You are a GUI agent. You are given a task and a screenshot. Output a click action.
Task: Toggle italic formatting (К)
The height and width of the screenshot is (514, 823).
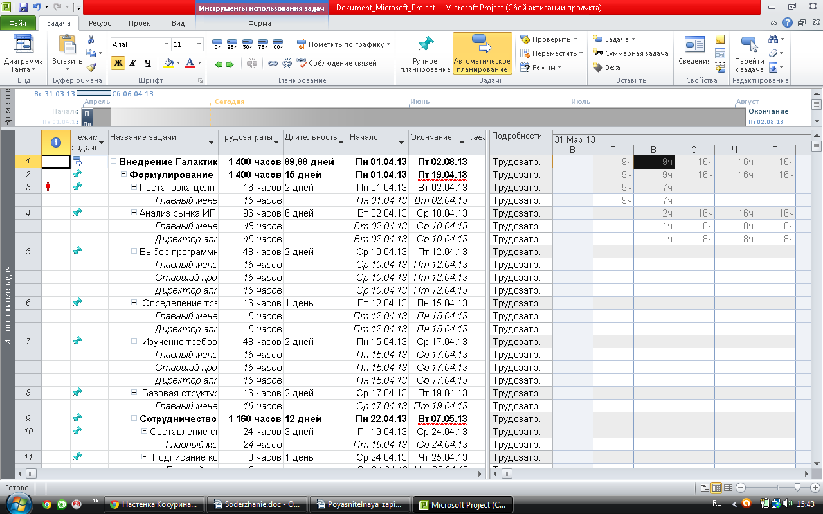click(x=133, y=62)
